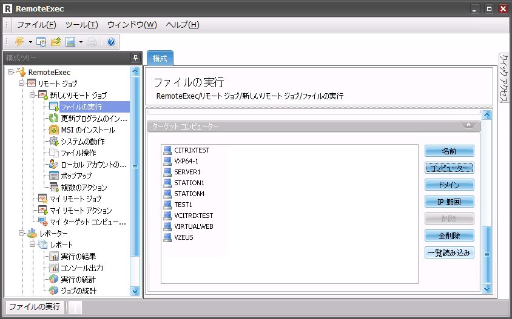The image size is (512, 319).
Task: Select STATION4 in the computer list
Action: (189, 194)
